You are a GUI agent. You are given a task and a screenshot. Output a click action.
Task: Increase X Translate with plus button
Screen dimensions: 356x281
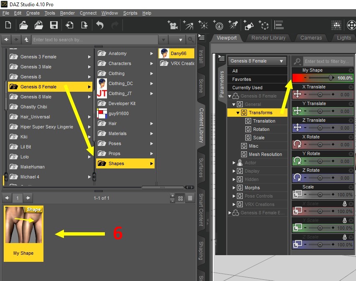pyautogui.click(x=333, y=94)
